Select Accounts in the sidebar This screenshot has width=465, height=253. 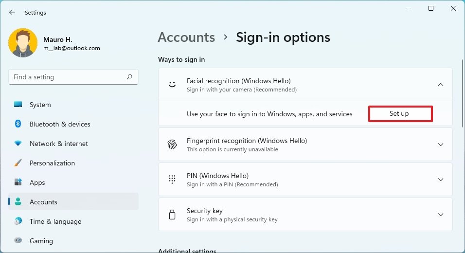coord(73,202)
